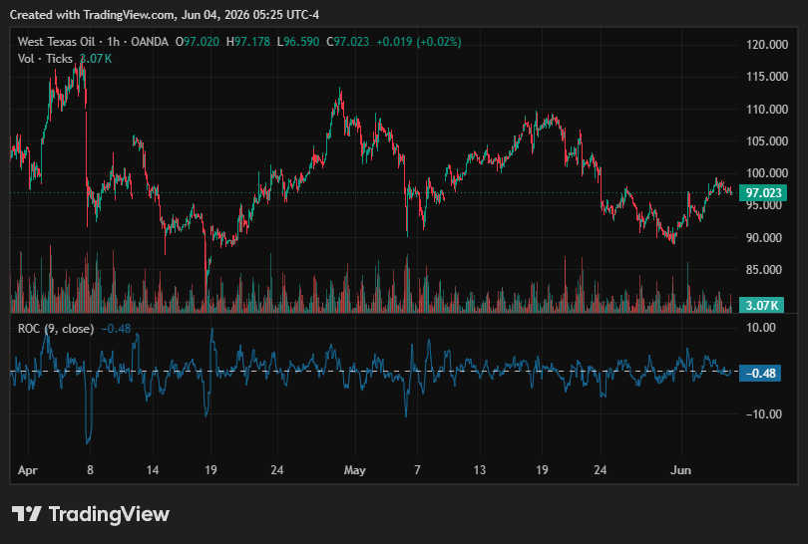Select the Apr date on time axis
The height and width of the screenshot is (544, 808).
27,470
